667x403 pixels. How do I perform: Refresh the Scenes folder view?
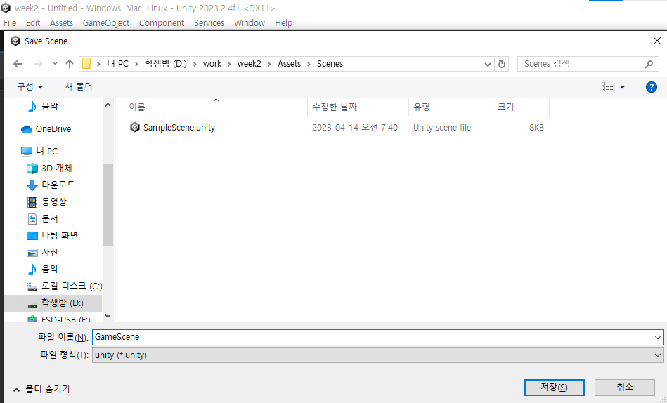pyautogui.click(x=502, y=64)
